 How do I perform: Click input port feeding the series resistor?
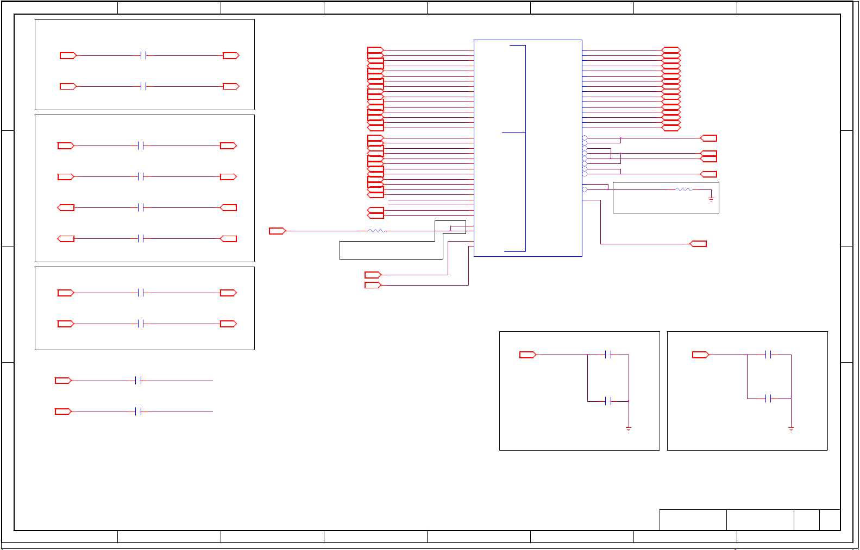(278, 231)
